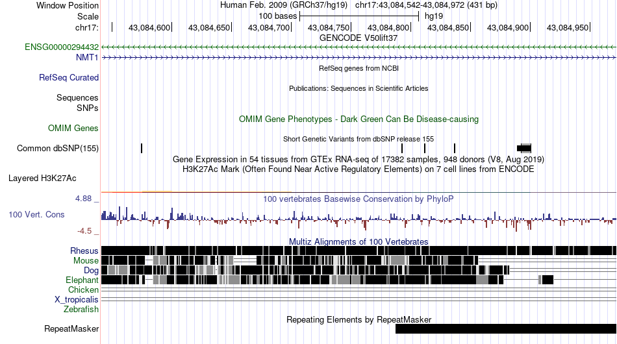
Task: Click the Elephant isolated alignment block at right
Action: click(x=546, y=280)
